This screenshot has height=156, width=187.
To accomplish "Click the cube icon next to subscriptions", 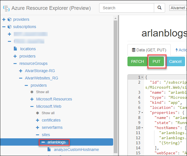I will pyautogui.click(x=10, y=27).
